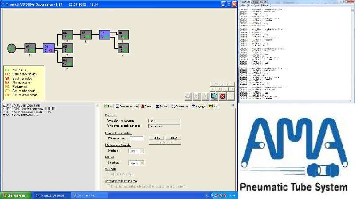
Task: Toggle the automatic carrier distribution checkbox
Action: point(108,186)
